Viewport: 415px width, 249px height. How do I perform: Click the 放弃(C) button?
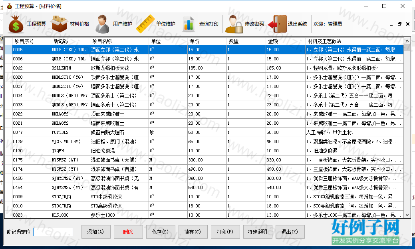pos(193,232)
